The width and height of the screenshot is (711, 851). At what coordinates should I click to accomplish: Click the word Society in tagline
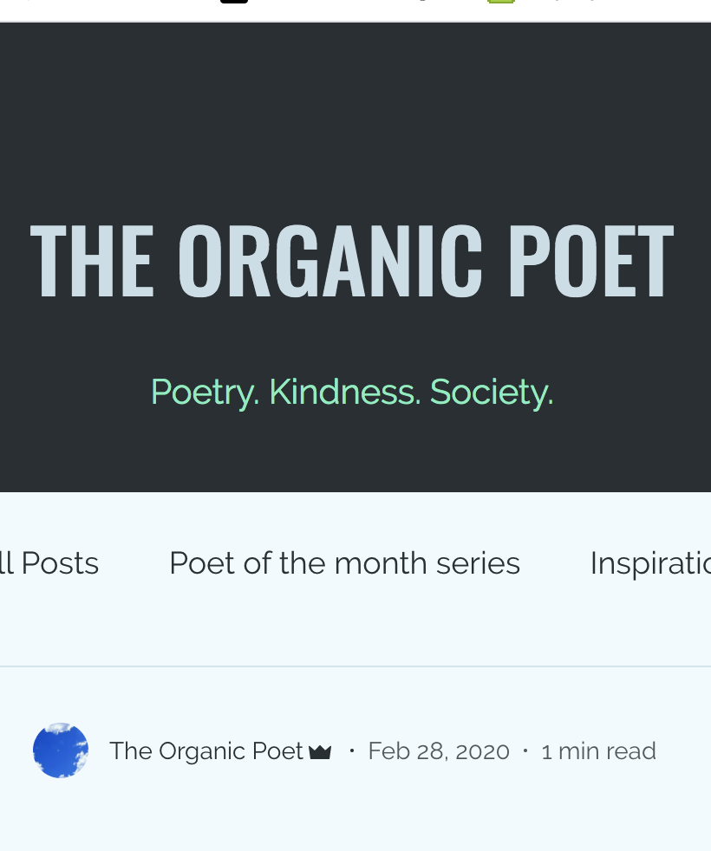click(x=491, y=392)
